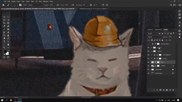This screenshot has width=182, height=102.
Task: Open the Edit Toolbar three-dots menu
Action: (8, 48)
